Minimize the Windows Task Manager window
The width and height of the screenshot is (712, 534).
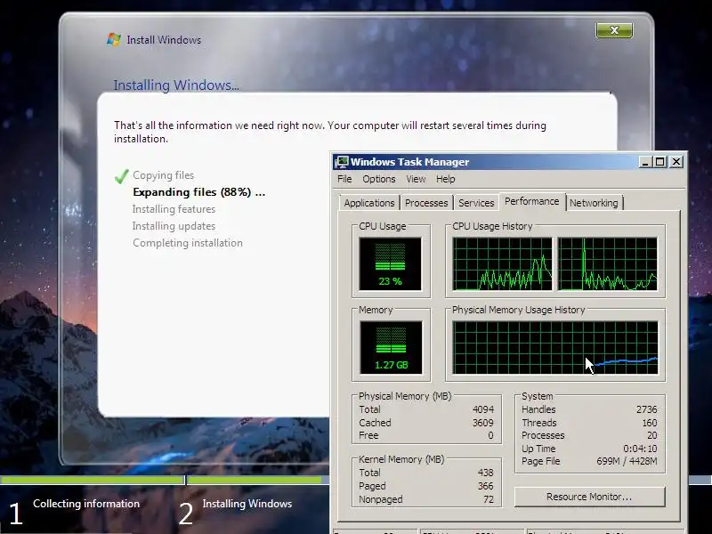tap(644, 162)
